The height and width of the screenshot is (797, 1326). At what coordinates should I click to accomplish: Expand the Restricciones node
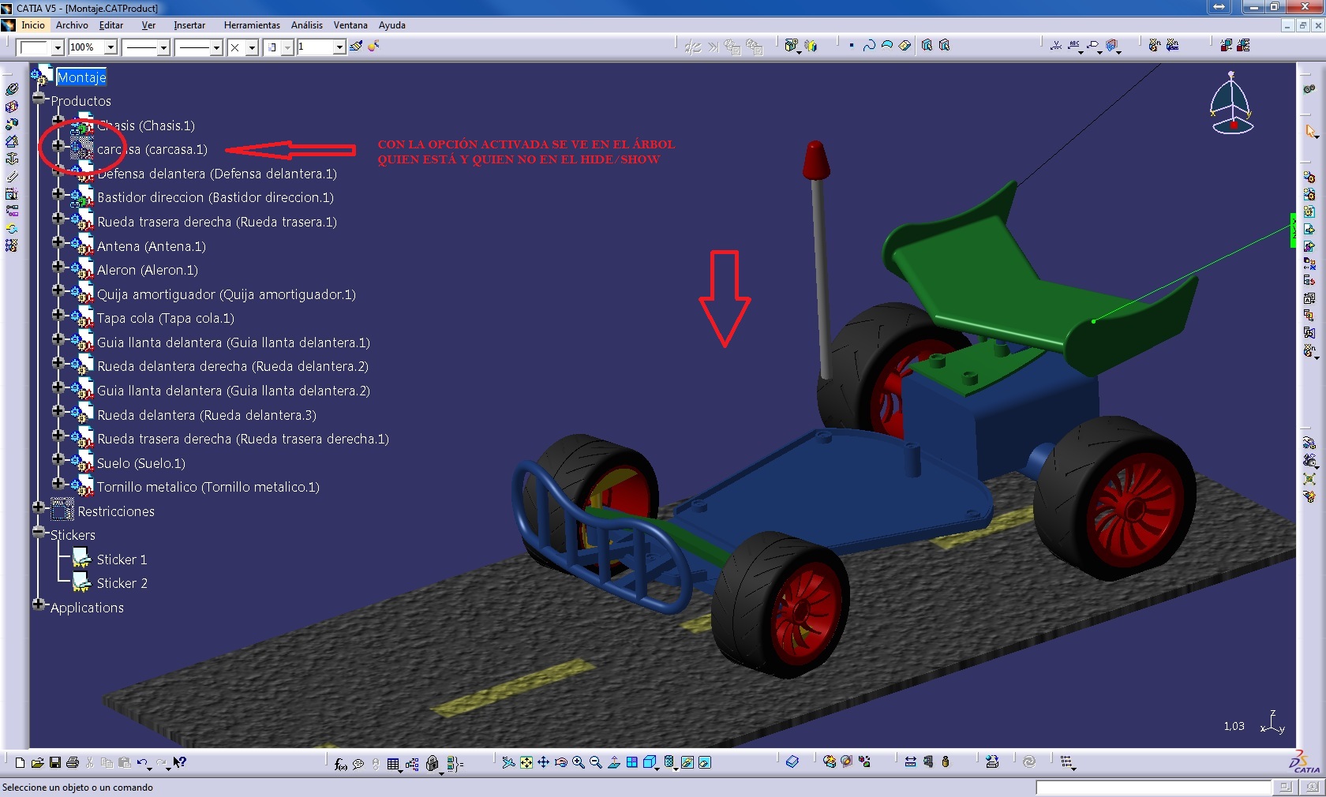(38, 507)
